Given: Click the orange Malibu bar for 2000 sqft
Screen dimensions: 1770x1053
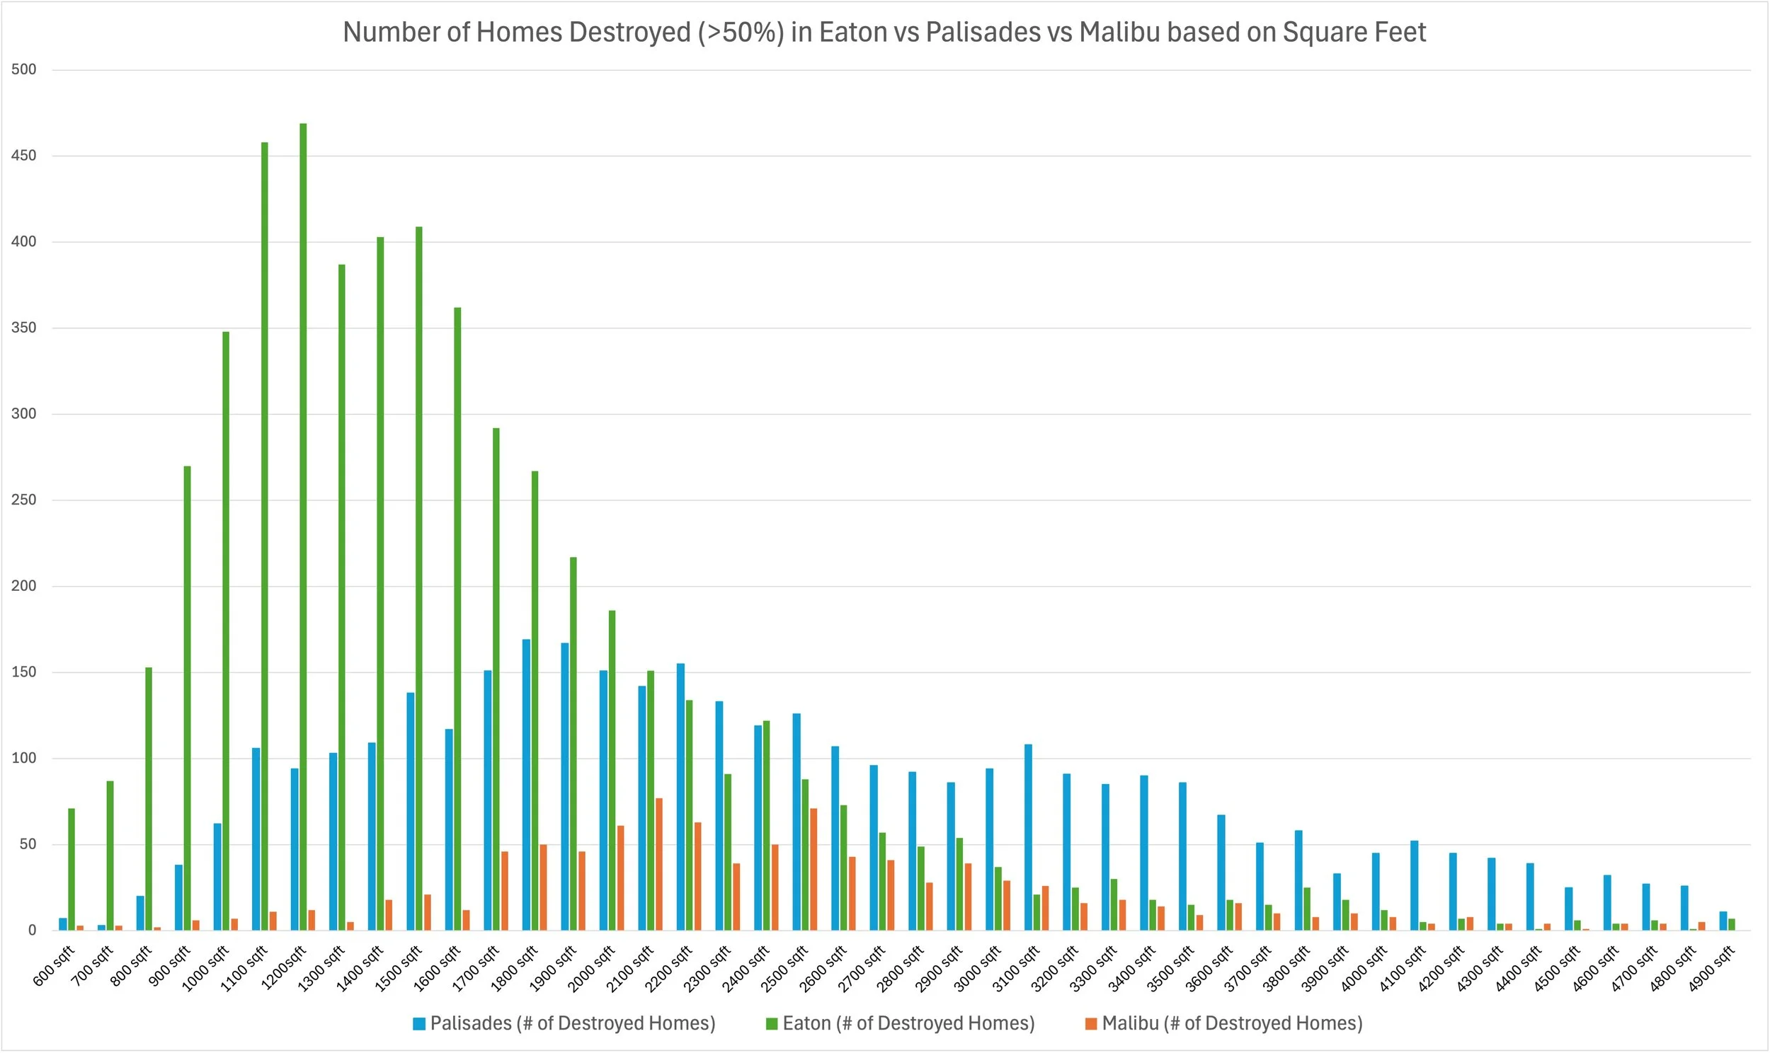Looking at the screenshot, I should tap(621, 877).
